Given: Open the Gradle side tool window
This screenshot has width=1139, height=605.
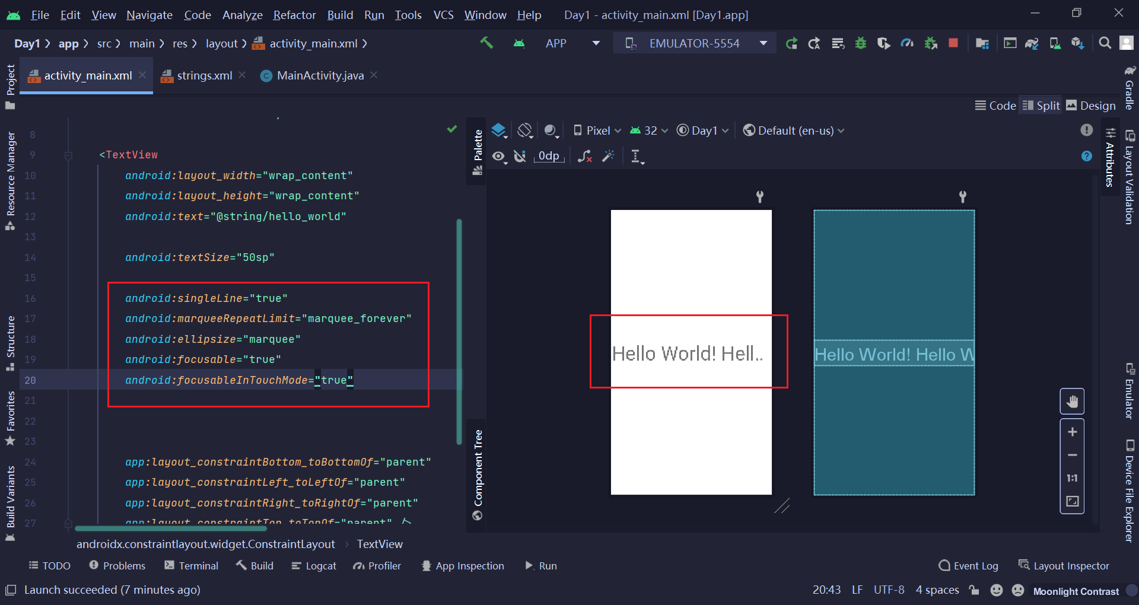Looking at the screenshot, I should point(1130,87).
